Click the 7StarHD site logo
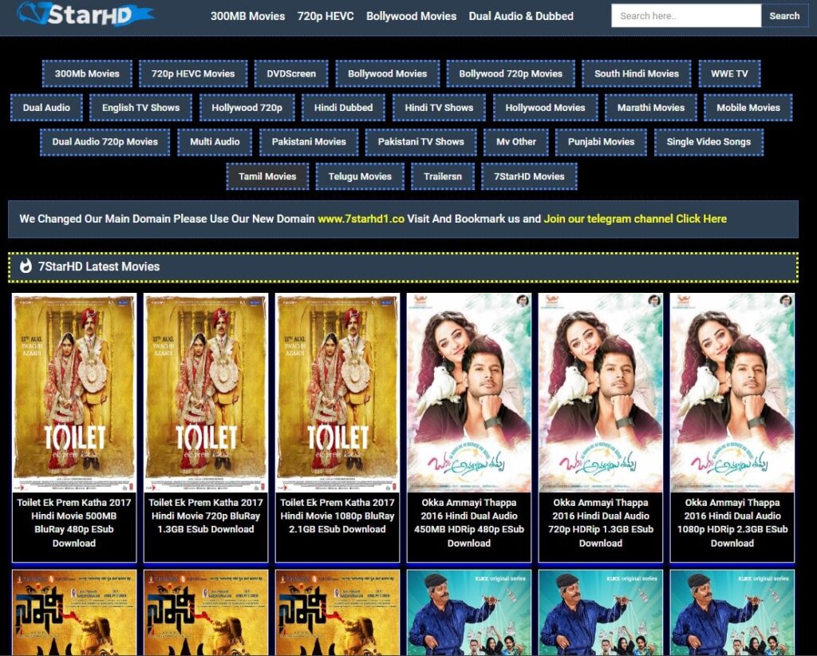 point(85,14)
